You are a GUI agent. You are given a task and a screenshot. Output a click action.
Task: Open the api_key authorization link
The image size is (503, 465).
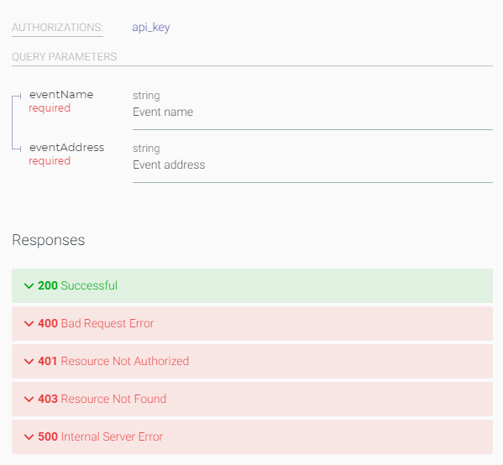tap(151, 28)
